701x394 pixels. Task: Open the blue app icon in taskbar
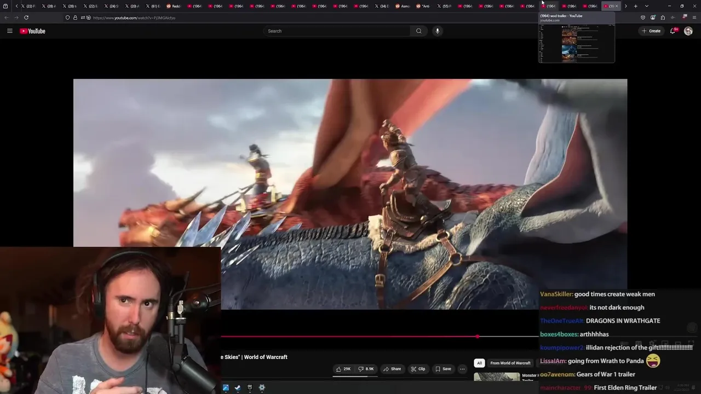(226, 387)
